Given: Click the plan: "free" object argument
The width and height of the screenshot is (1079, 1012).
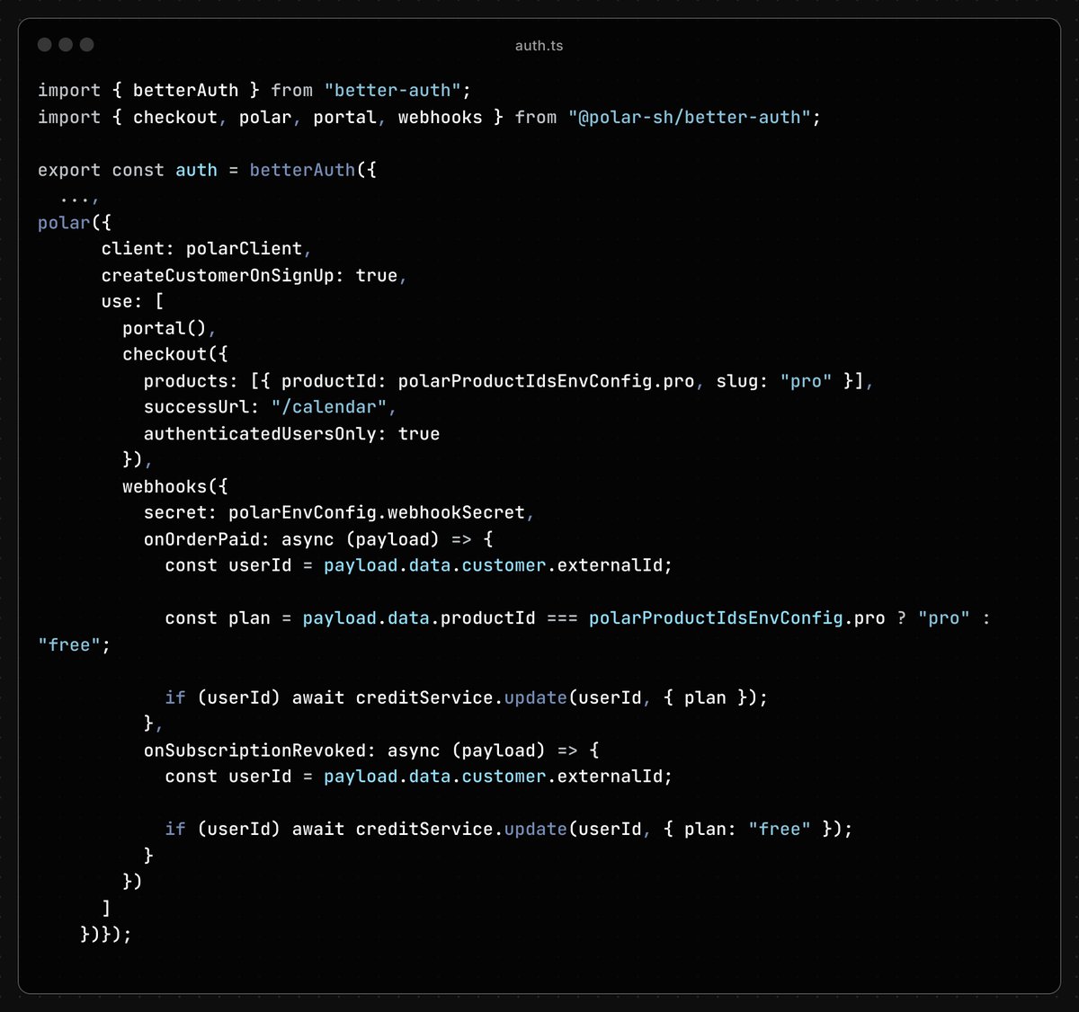Looking at the screenshot, I should (747, 830).
